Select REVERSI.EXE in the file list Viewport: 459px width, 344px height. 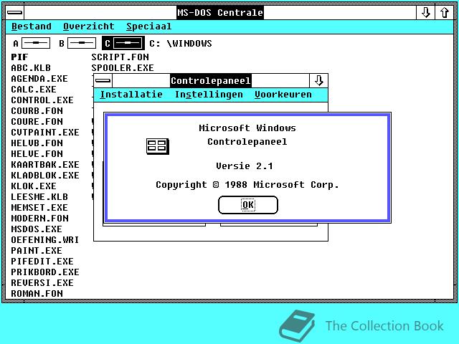42,283
